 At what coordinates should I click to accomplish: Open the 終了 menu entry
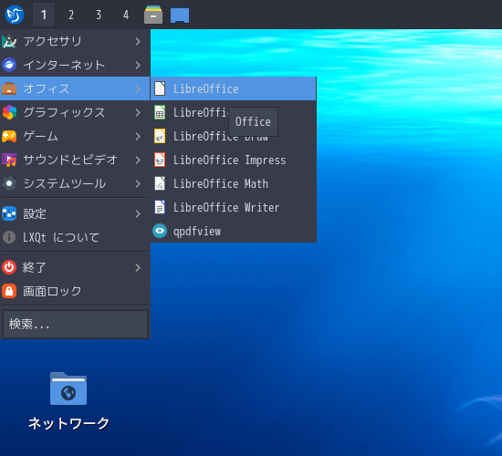pyautogui.click(x=75, y=267)
